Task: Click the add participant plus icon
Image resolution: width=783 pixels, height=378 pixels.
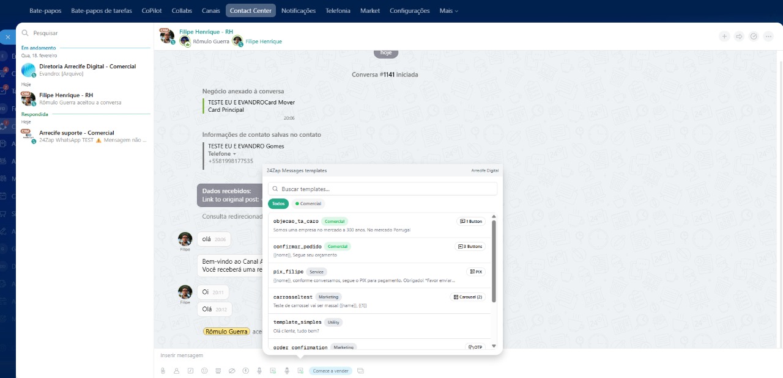Action: pos(724,36)
